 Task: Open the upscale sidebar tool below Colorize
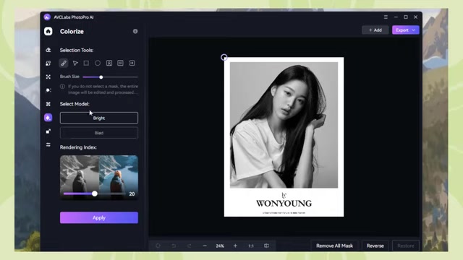coord(48,131)
